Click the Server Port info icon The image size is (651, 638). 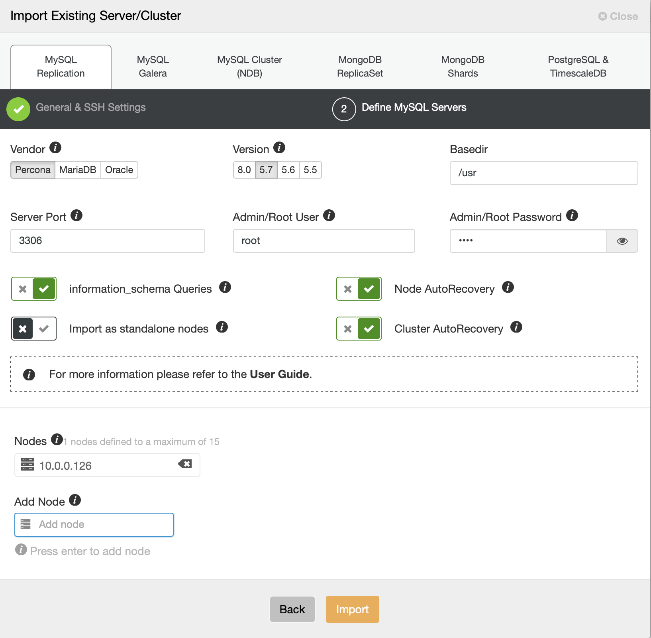click(76, 215)
